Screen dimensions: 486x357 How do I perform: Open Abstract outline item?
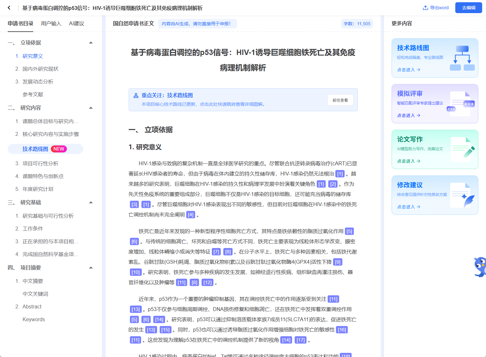point(32,307)
